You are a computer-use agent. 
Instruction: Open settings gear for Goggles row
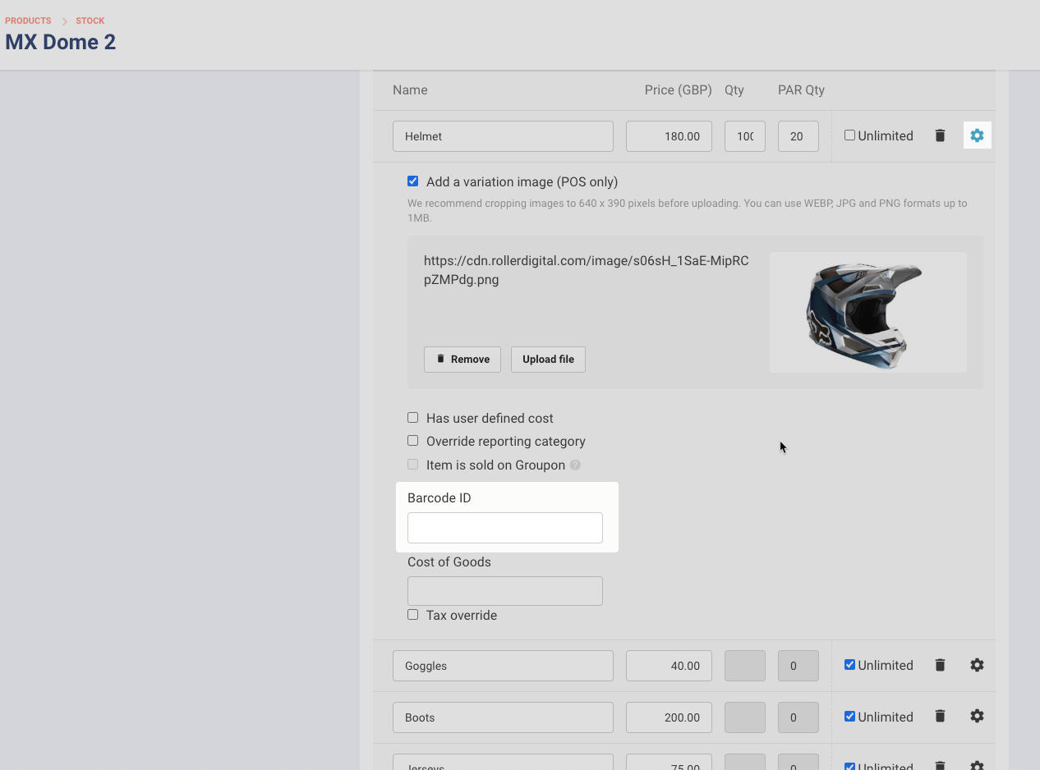977,665
